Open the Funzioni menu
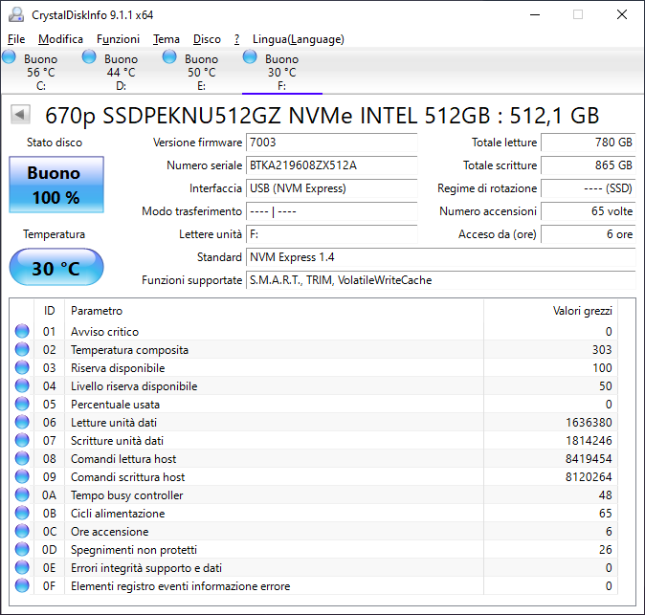 tap(118, 39)
